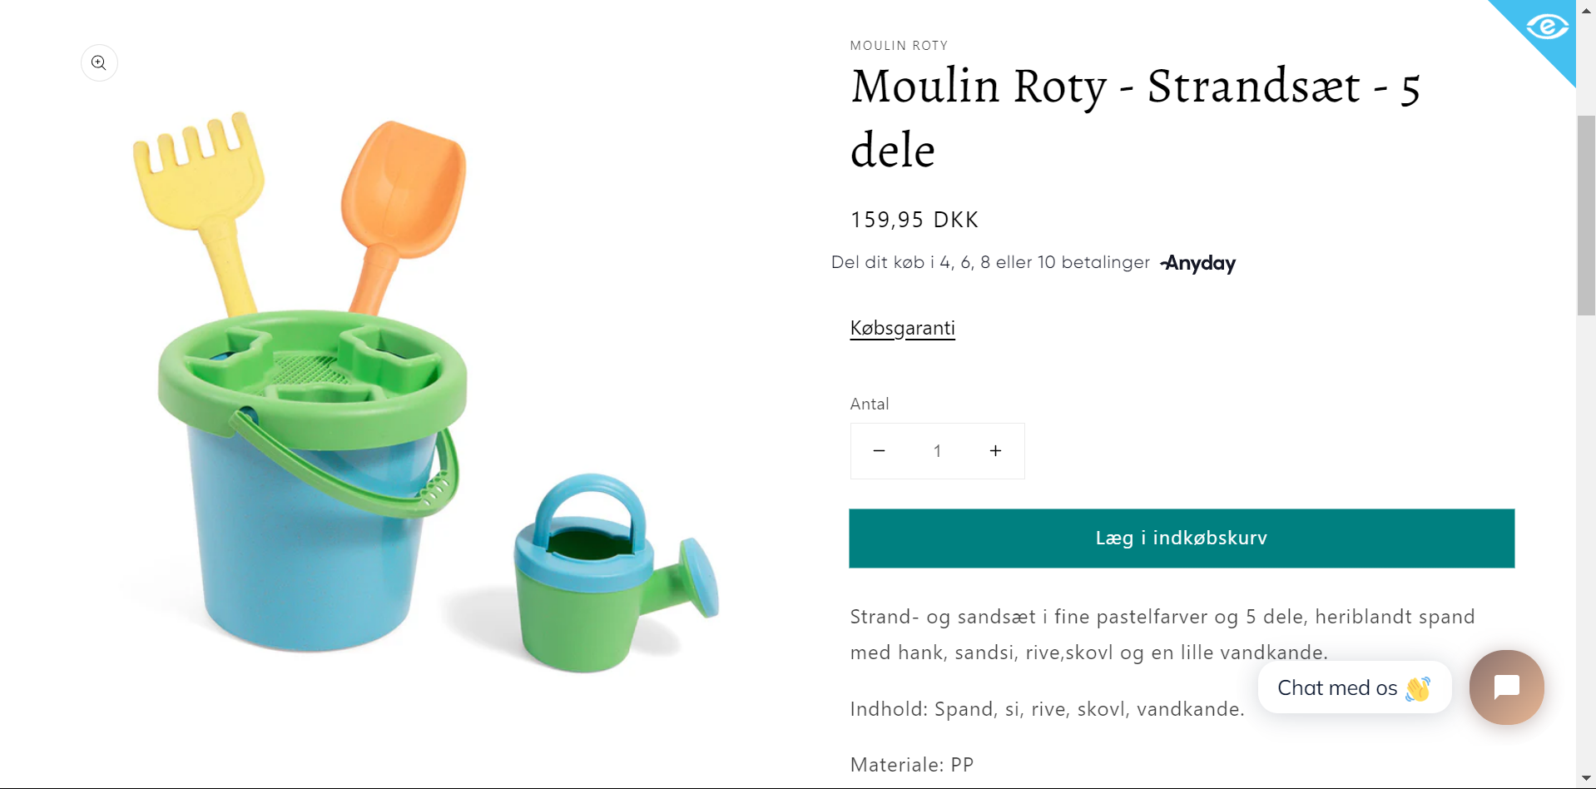
Task: Click the scrollbar down arrow
Action: [x=1586, y=778]
